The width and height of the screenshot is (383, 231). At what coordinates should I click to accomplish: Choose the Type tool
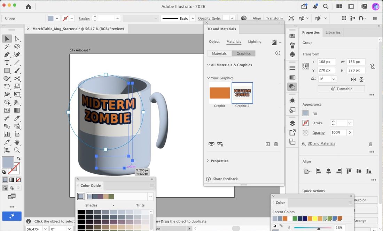click(x=7, y=63)
